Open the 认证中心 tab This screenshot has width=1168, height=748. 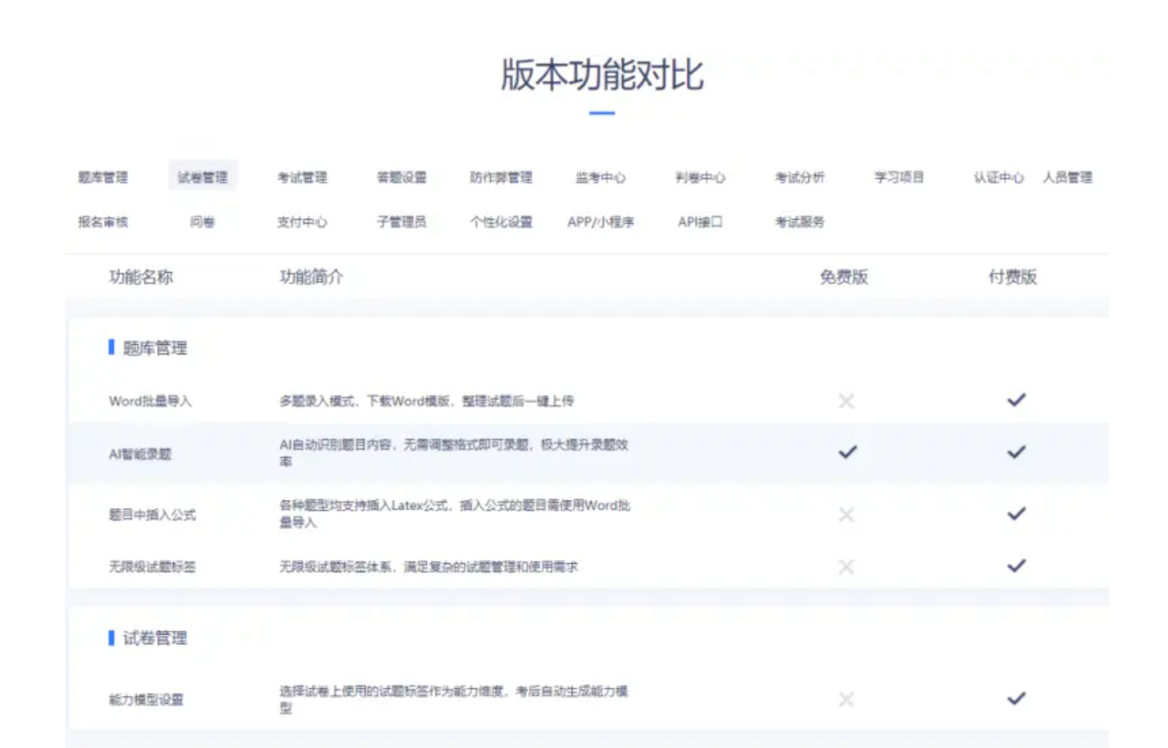pyautogui.click(x=998, y=178)
